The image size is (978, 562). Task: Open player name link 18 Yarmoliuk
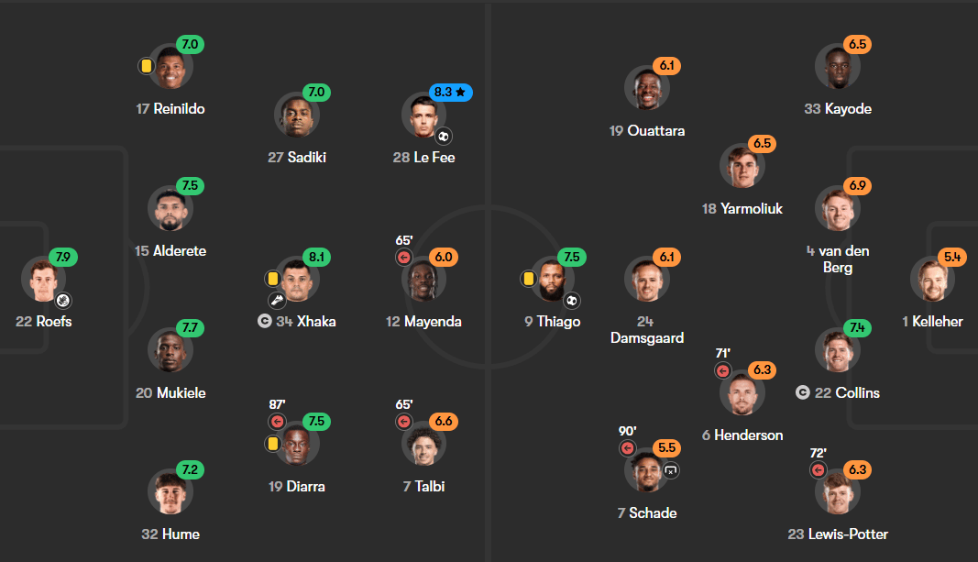pyautogui.click(x=742, y=208)
